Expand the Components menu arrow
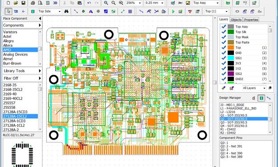Screen dimensions: 278x167 tap(40, 25)
